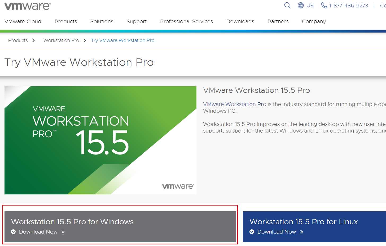Click the Windows download circle arrow icon
Viewport: 386px width, 246px height.
pyautogui.click(x=13, y=232)
